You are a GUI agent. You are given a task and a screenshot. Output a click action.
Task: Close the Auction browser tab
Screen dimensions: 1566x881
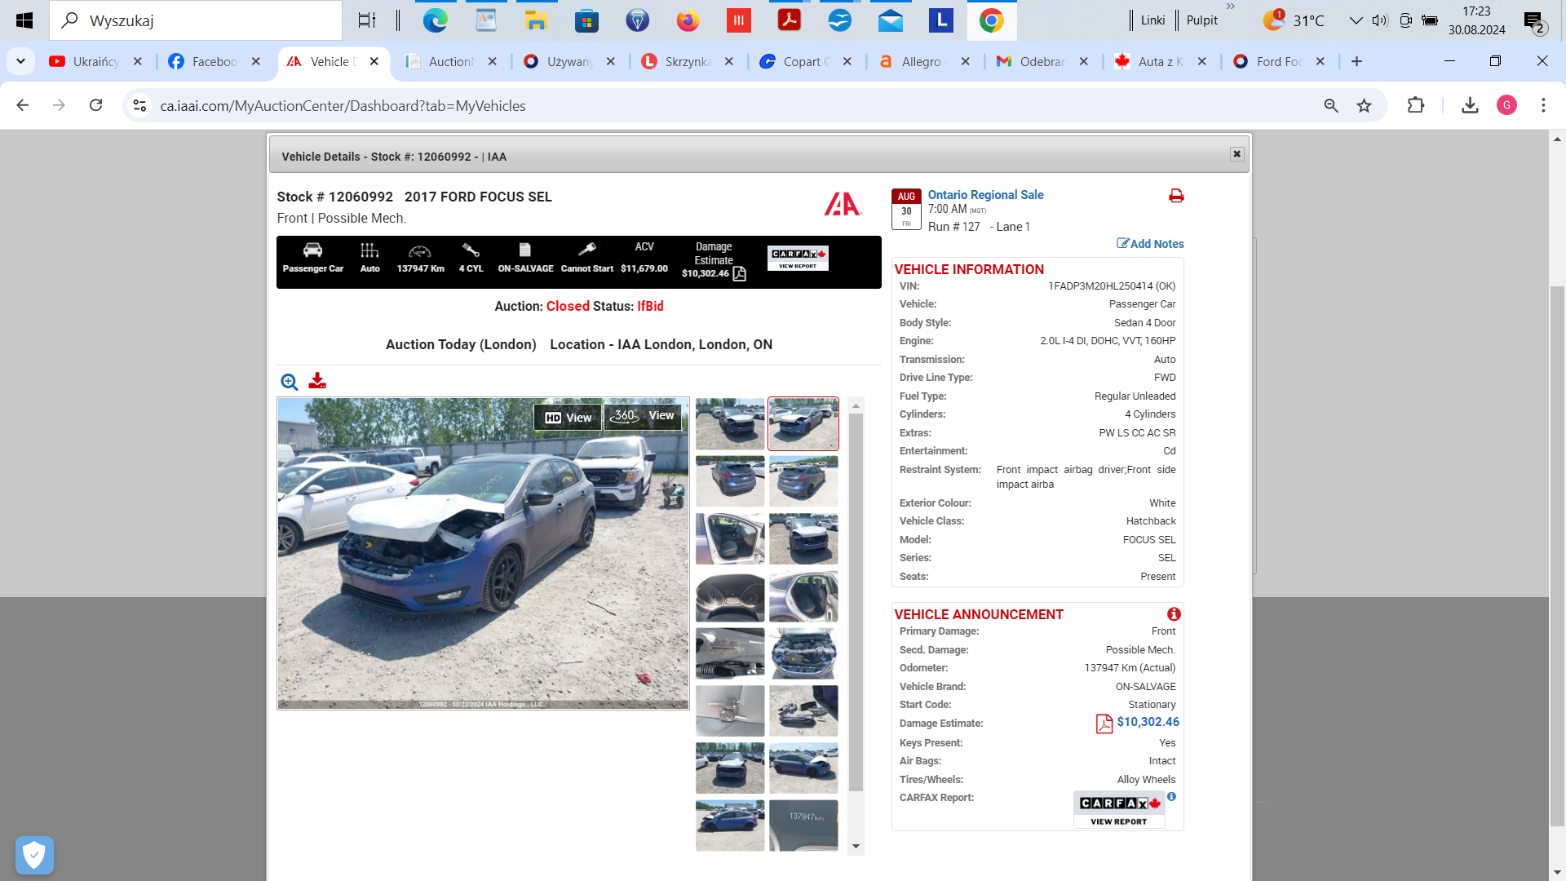coord(493,61)
